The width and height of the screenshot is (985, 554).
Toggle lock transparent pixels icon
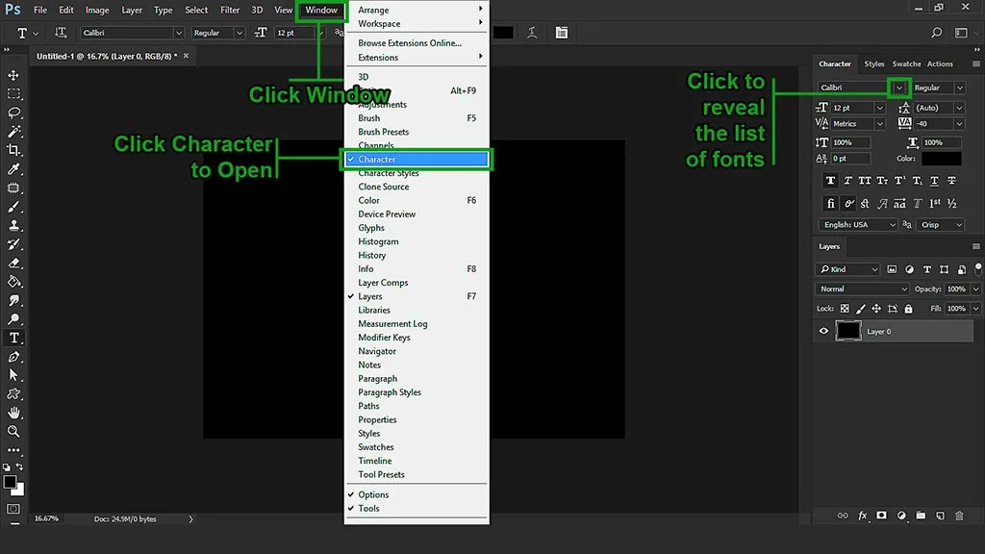pos(845,309)
